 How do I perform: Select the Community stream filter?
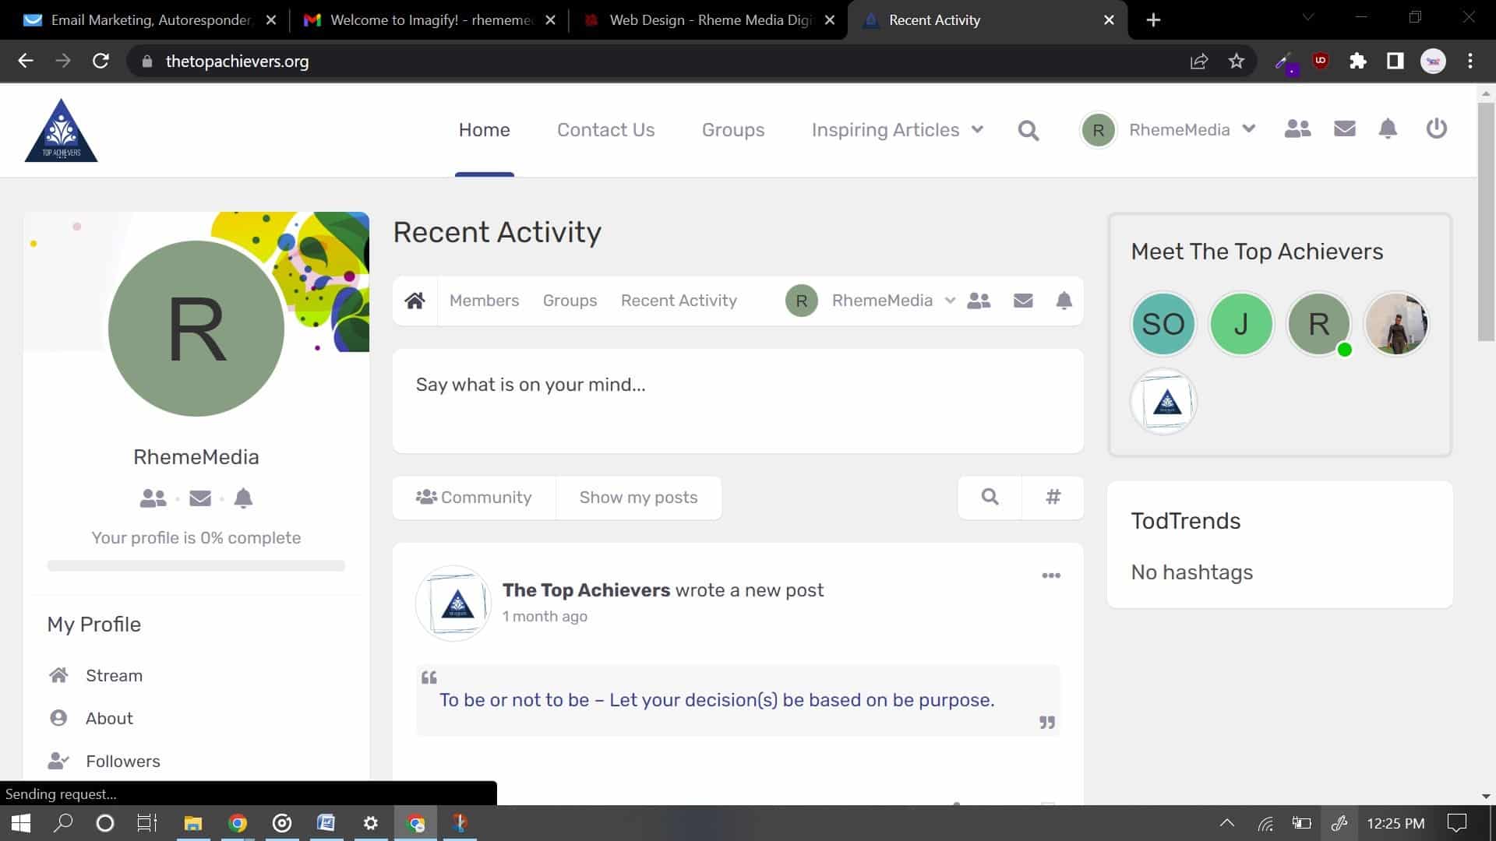474,498
